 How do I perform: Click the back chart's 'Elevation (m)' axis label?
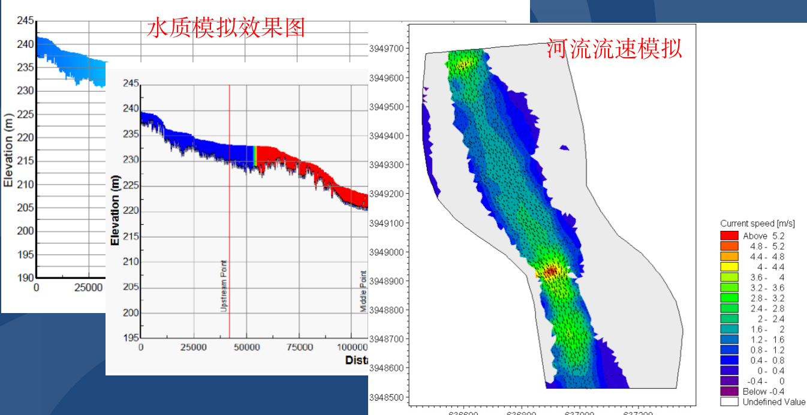[x=9, y=149]
